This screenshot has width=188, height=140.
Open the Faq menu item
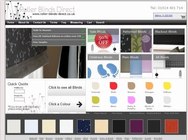(x=64, y=22)
